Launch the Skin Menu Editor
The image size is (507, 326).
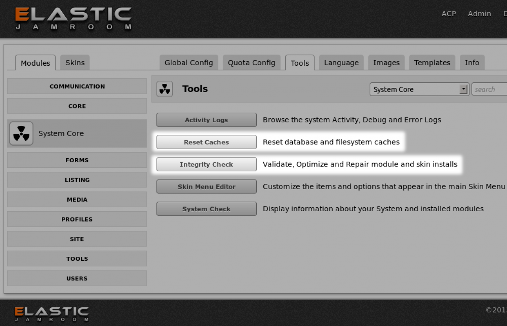[206, 187]
